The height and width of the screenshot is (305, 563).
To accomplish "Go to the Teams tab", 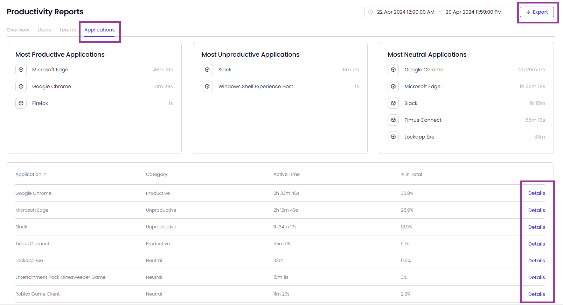I will tap(67, 30).
